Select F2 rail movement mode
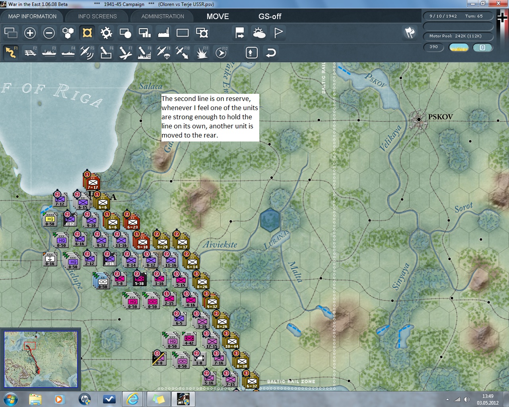The height and width of the screenshot is (407, 509). [x=30, y=52]
